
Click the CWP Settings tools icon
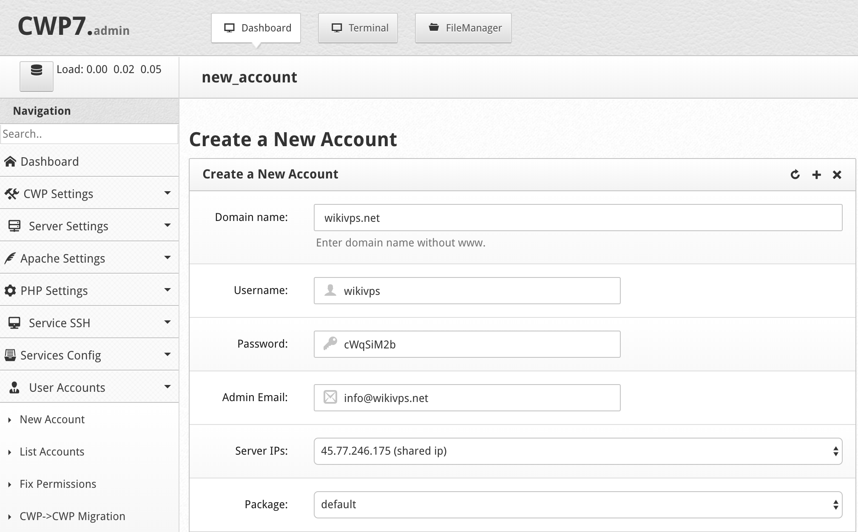pos(11,194)
